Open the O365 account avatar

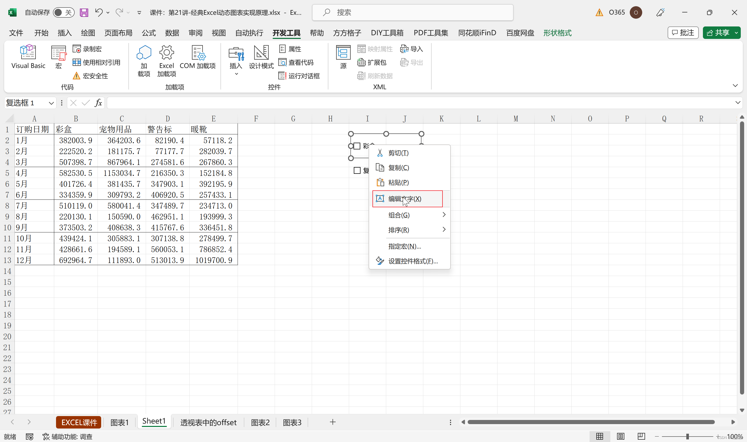pyautogui.click(x=636, y=12)
